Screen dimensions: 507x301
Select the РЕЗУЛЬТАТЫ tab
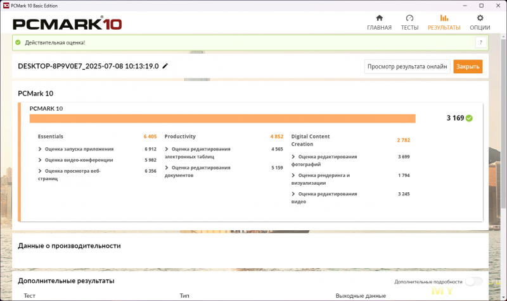point(444,23)
